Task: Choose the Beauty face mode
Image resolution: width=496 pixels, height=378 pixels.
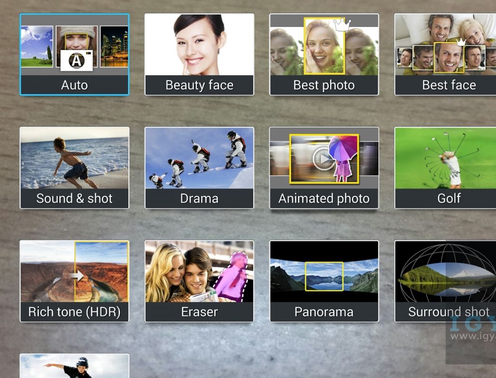Action: coord(199,54)
